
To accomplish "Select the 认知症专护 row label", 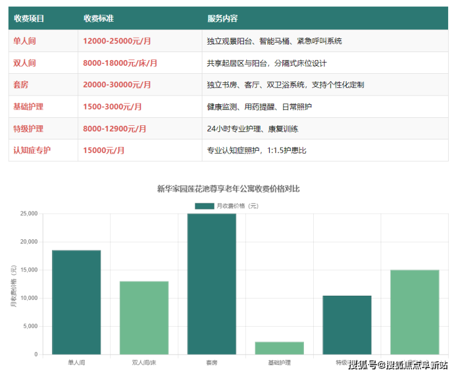I will pyautogui.click(x=32, y=150).
